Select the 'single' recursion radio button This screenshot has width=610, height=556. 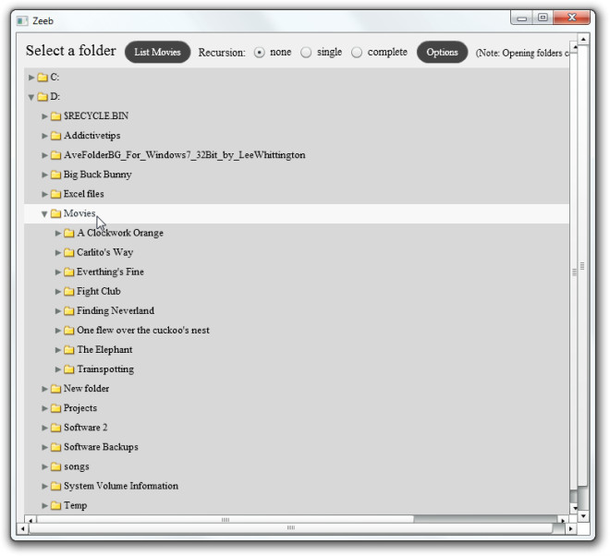click(x=306, y=52)
